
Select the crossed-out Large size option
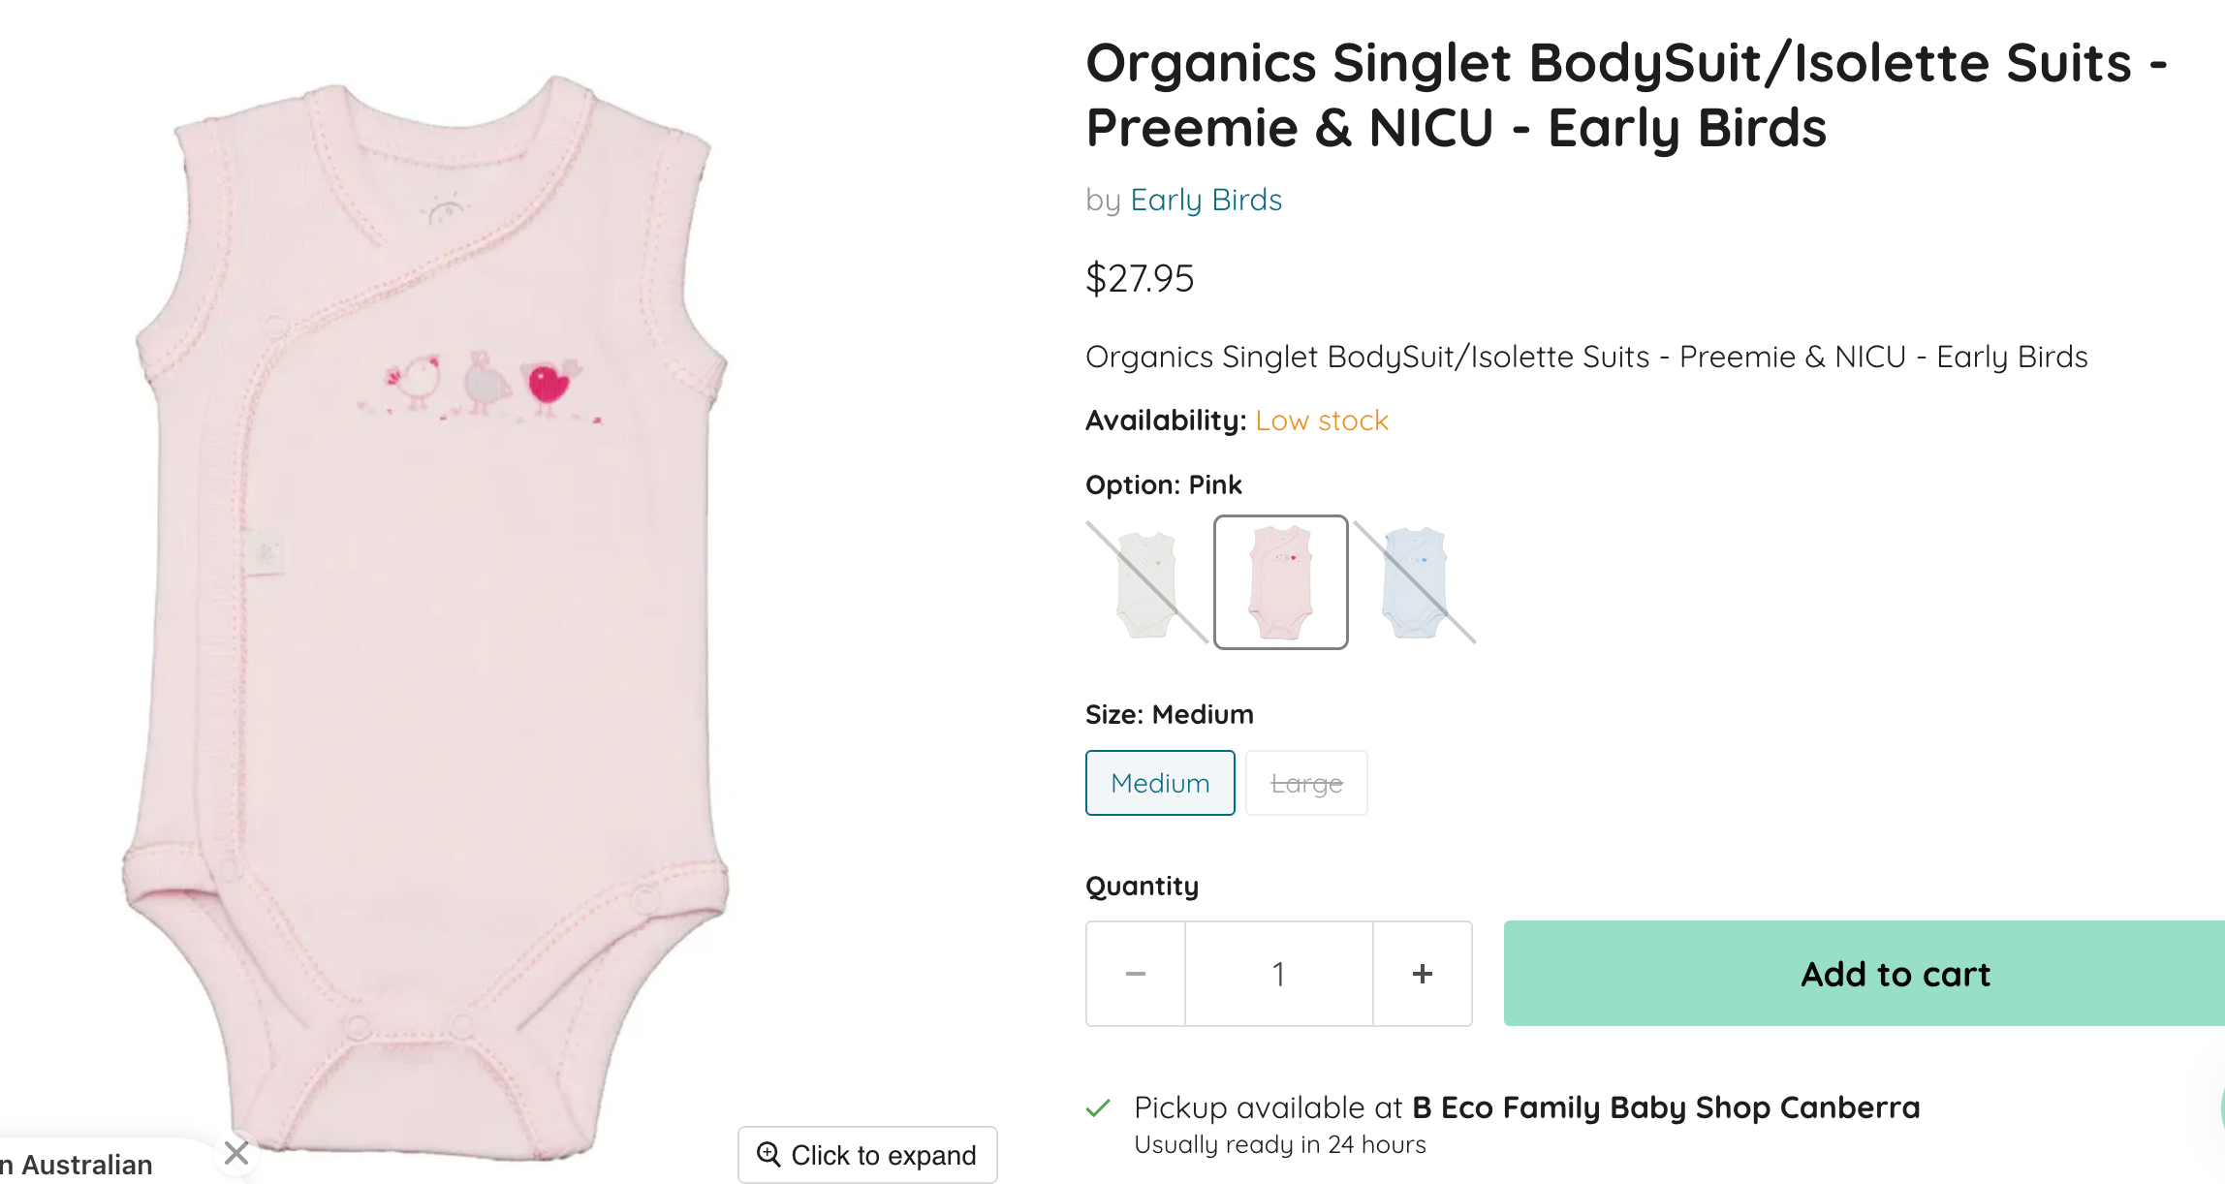[1306, 783]
